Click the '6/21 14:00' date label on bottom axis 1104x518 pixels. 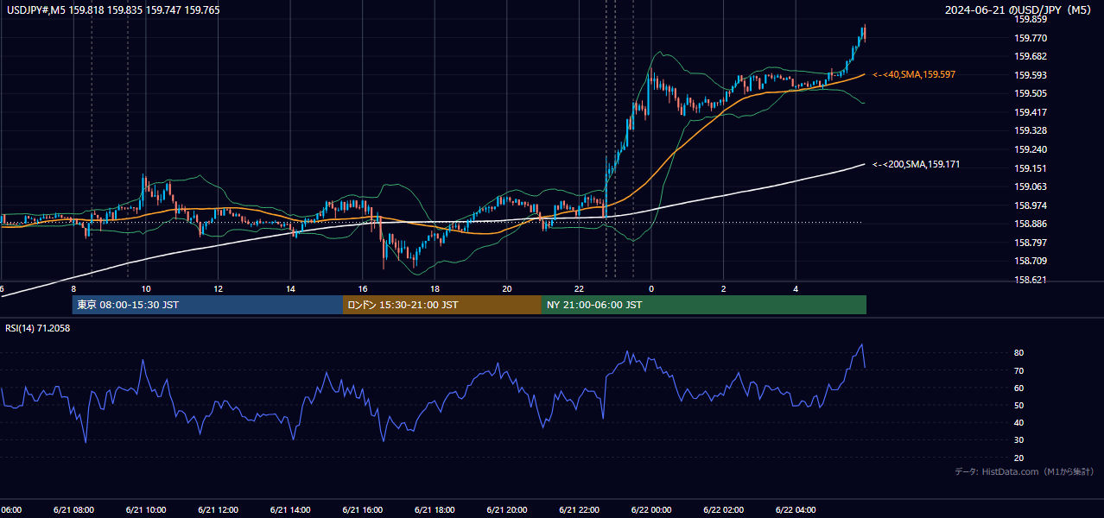289,510
